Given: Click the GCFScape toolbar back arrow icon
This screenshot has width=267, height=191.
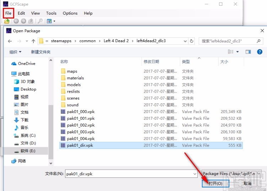Looking at the screenshot, I should pyautogui.click(x=16, y=21).
